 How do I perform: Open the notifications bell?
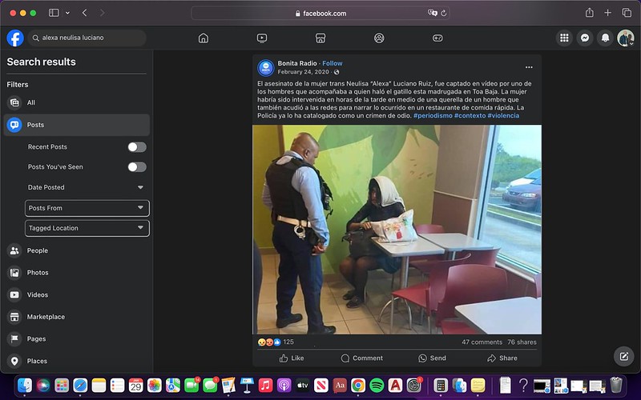[606, 38]
